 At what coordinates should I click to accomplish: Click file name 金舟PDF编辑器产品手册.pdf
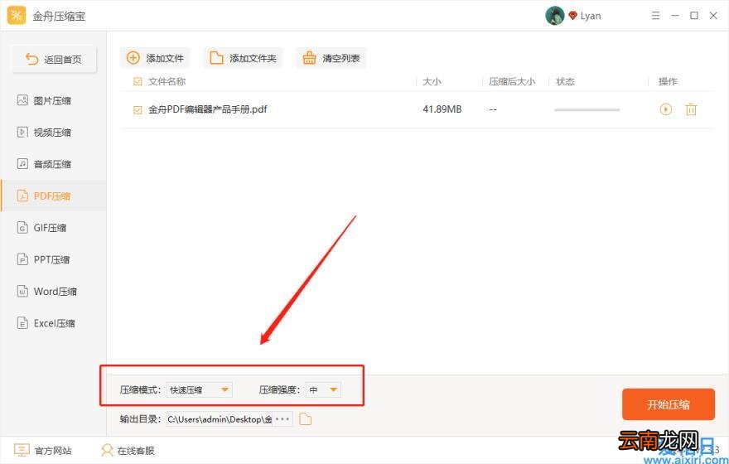207,109
